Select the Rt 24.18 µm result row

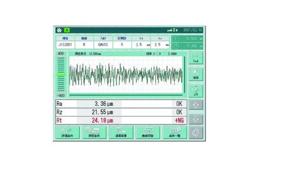[121, 120]
